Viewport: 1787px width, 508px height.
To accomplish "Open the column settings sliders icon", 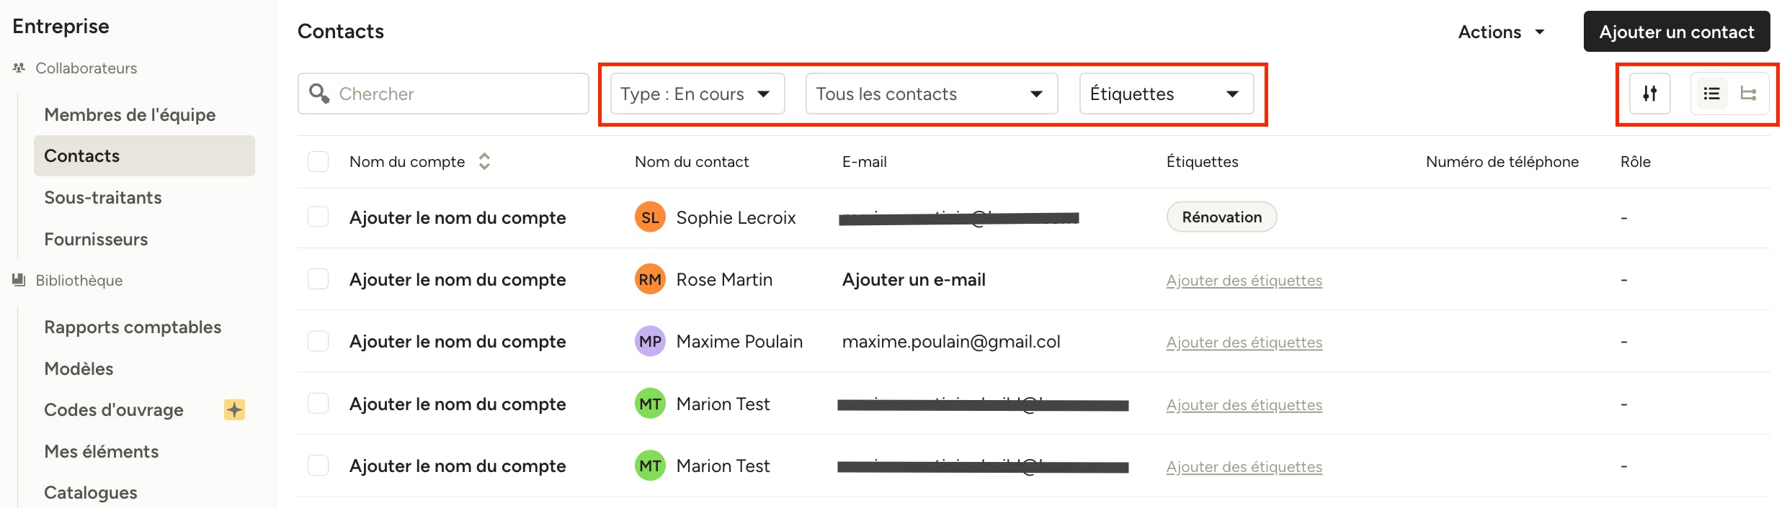I will pos(1649,94).
